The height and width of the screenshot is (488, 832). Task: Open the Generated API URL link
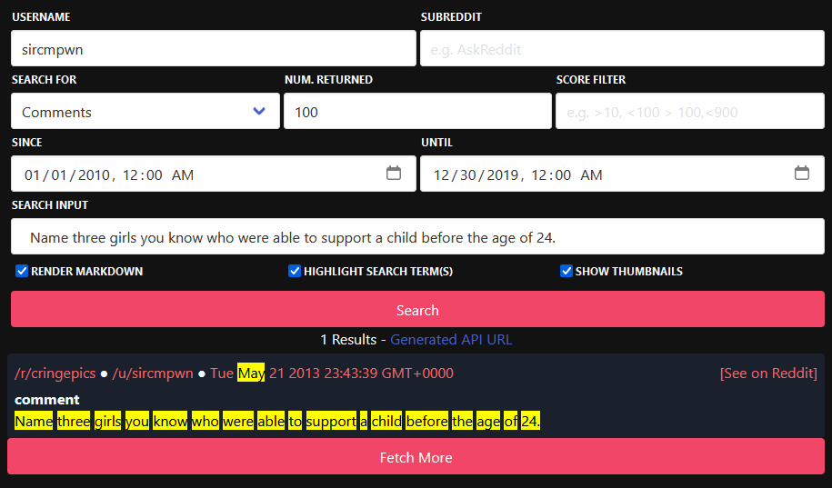[x=451, y=340]
